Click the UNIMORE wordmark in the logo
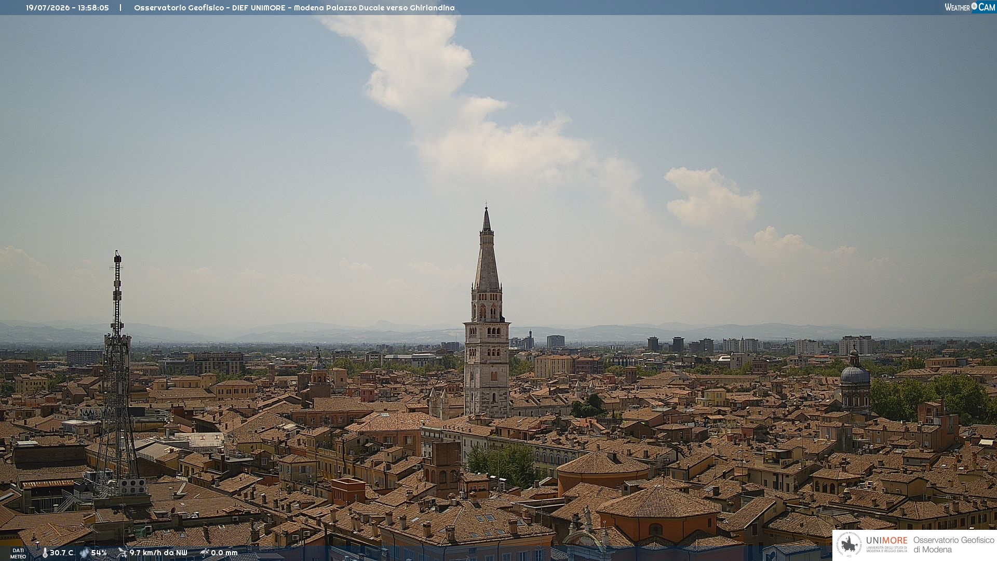Screen dimensions: 997x561 887,540
